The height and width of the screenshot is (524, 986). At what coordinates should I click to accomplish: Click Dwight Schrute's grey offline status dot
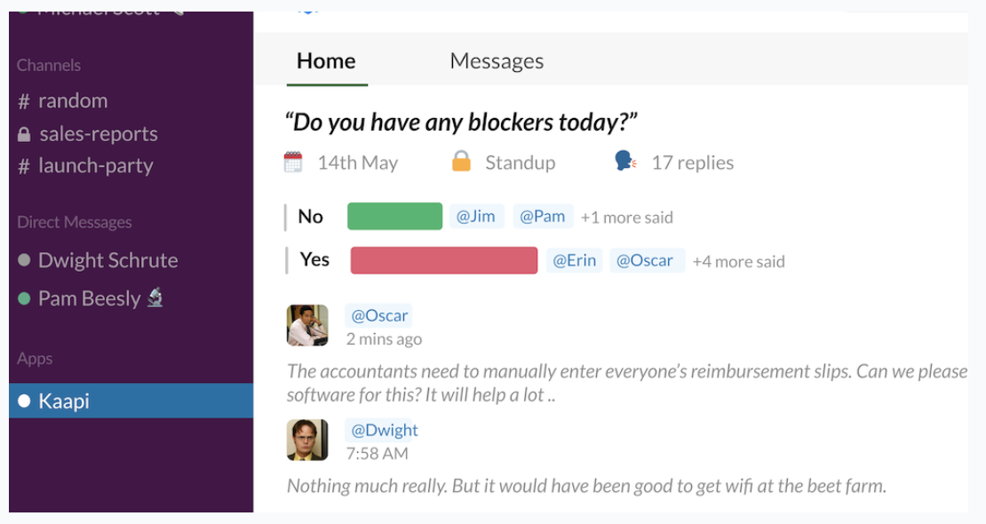point(24,260)
